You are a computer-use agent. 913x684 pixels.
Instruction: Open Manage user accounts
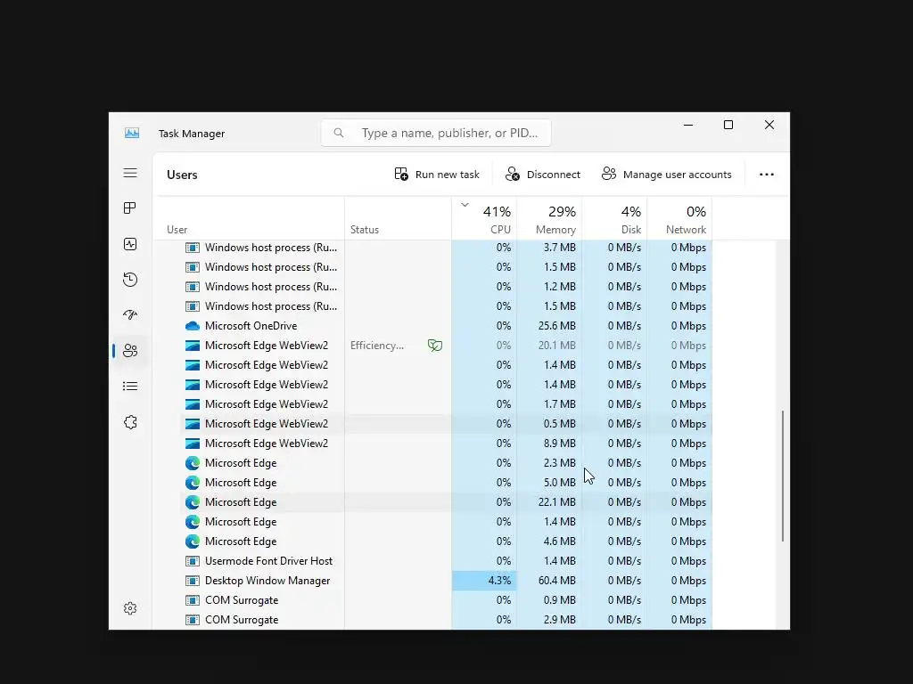pos(667,175)
